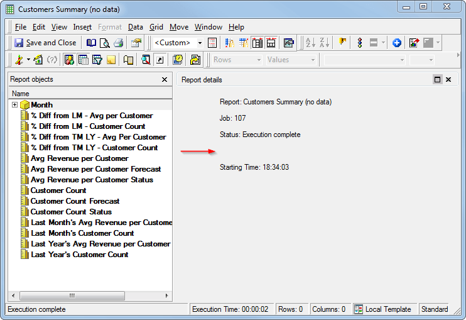
Task: Click the grid icon with handshake
Action: tap(288, 43)
